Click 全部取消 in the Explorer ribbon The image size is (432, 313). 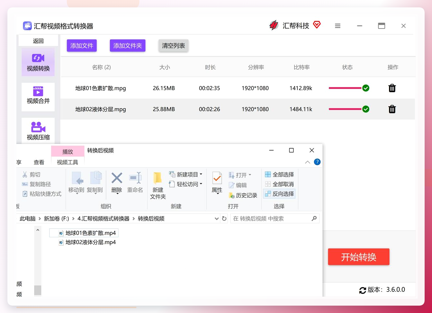click(279, 184)
